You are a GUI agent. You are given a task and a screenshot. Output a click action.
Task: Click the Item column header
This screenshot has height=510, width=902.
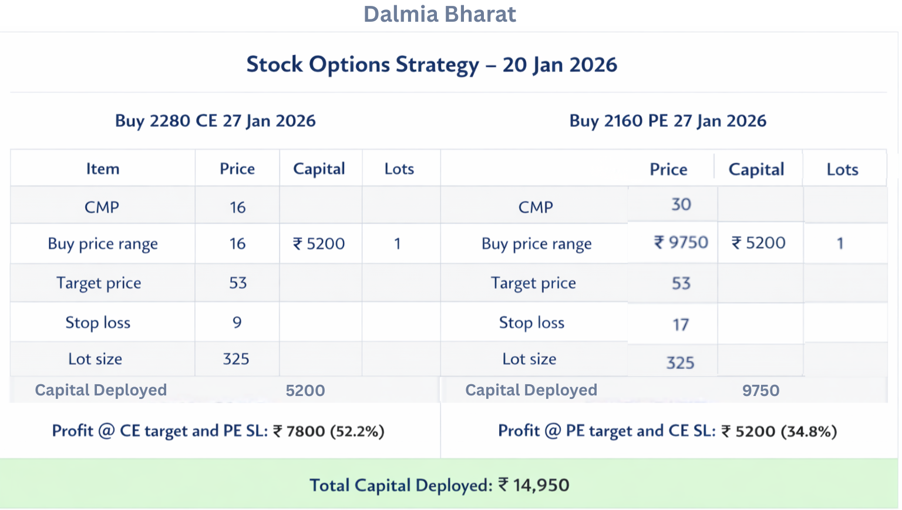click(103, 169)
